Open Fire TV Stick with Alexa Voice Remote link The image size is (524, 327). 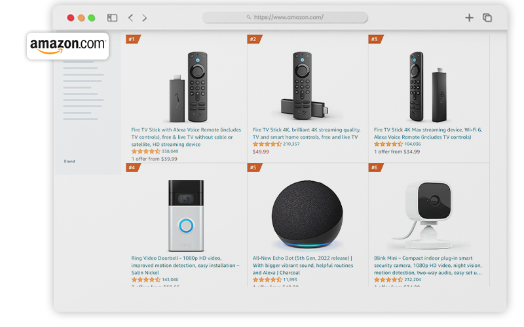pos(186,137)
